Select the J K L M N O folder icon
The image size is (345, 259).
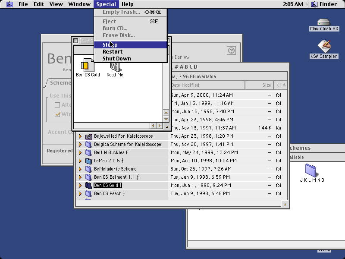tap(310, 170)
